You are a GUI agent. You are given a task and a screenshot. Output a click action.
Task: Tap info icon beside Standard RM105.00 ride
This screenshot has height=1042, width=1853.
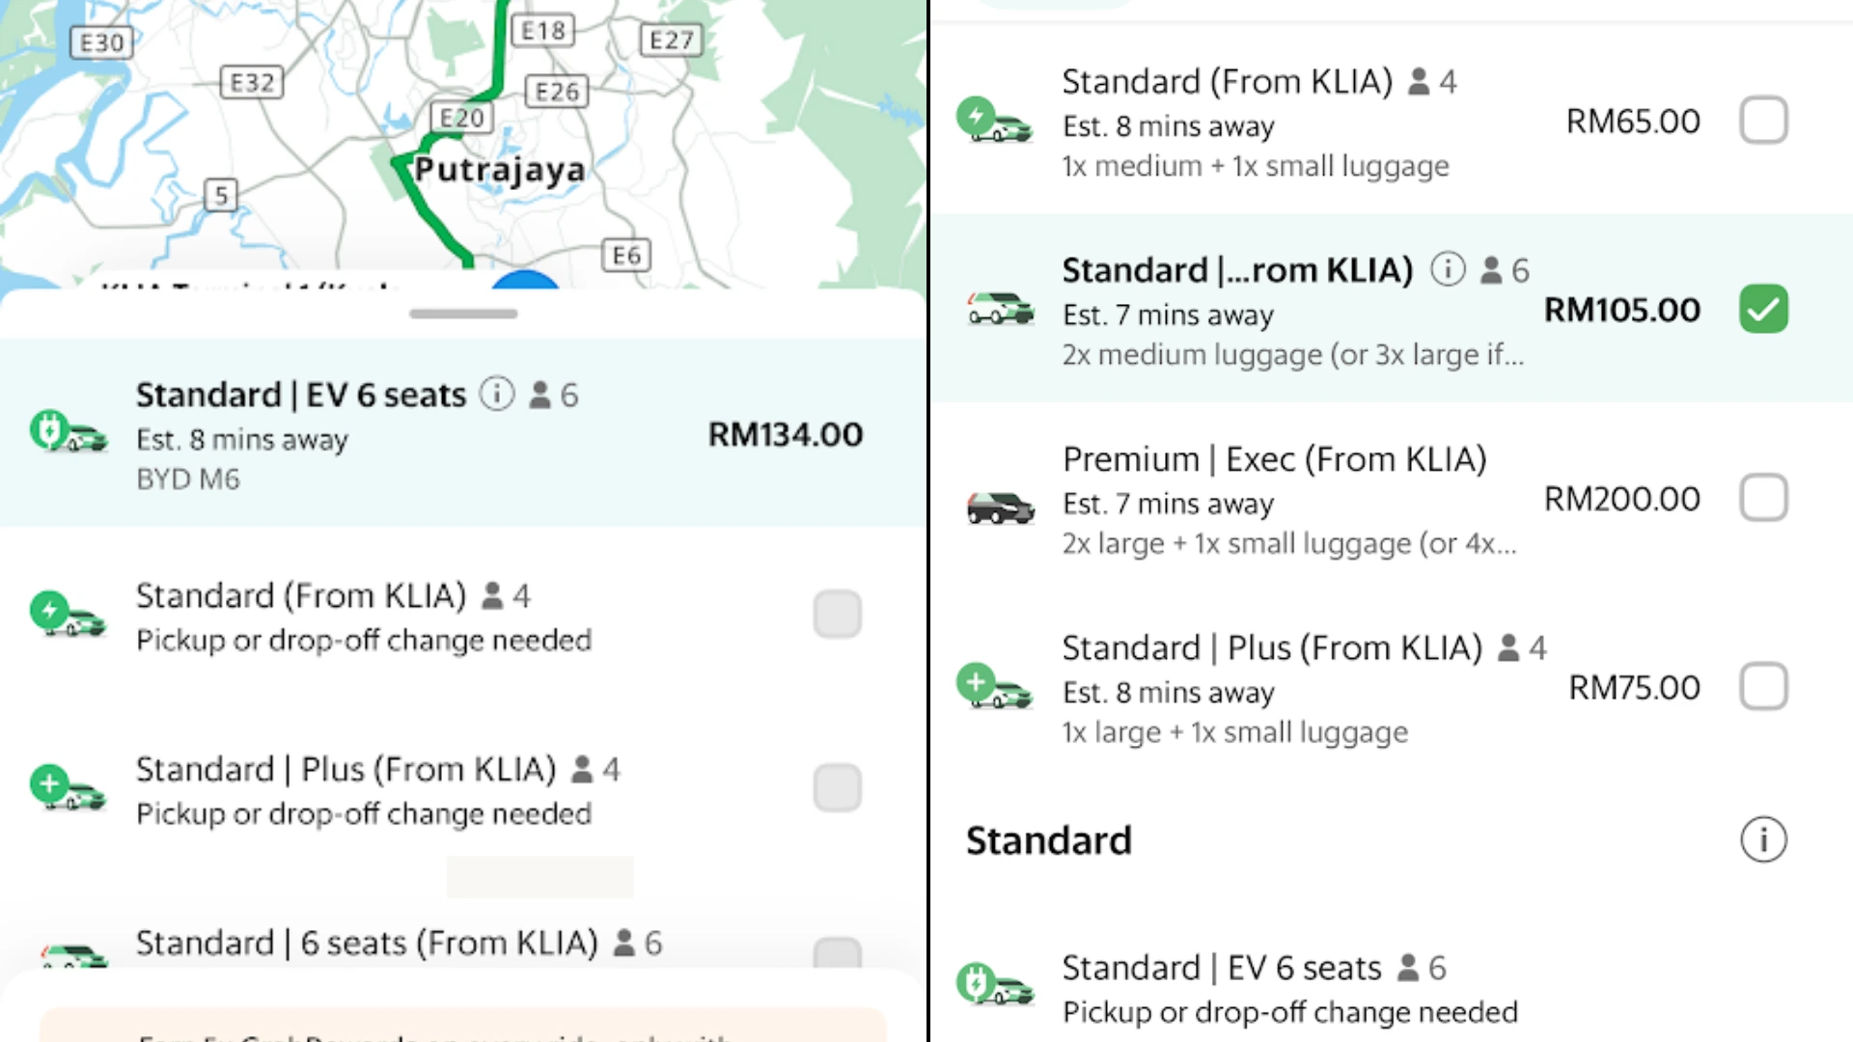click(1447, 269)
